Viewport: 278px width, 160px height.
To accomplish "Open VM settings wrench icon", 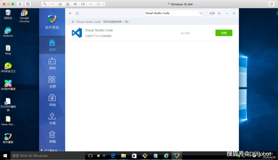I will (45, 4).
